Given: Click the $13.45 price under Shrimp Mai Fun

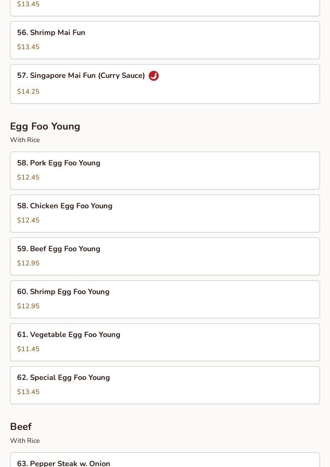Looking at the screenshot, I should coord(28,47).
